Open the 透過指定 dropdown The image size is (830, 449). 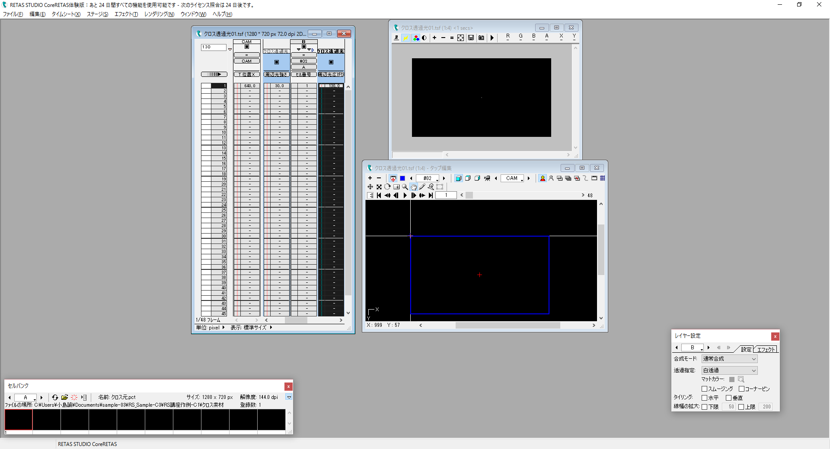(730, 370)
